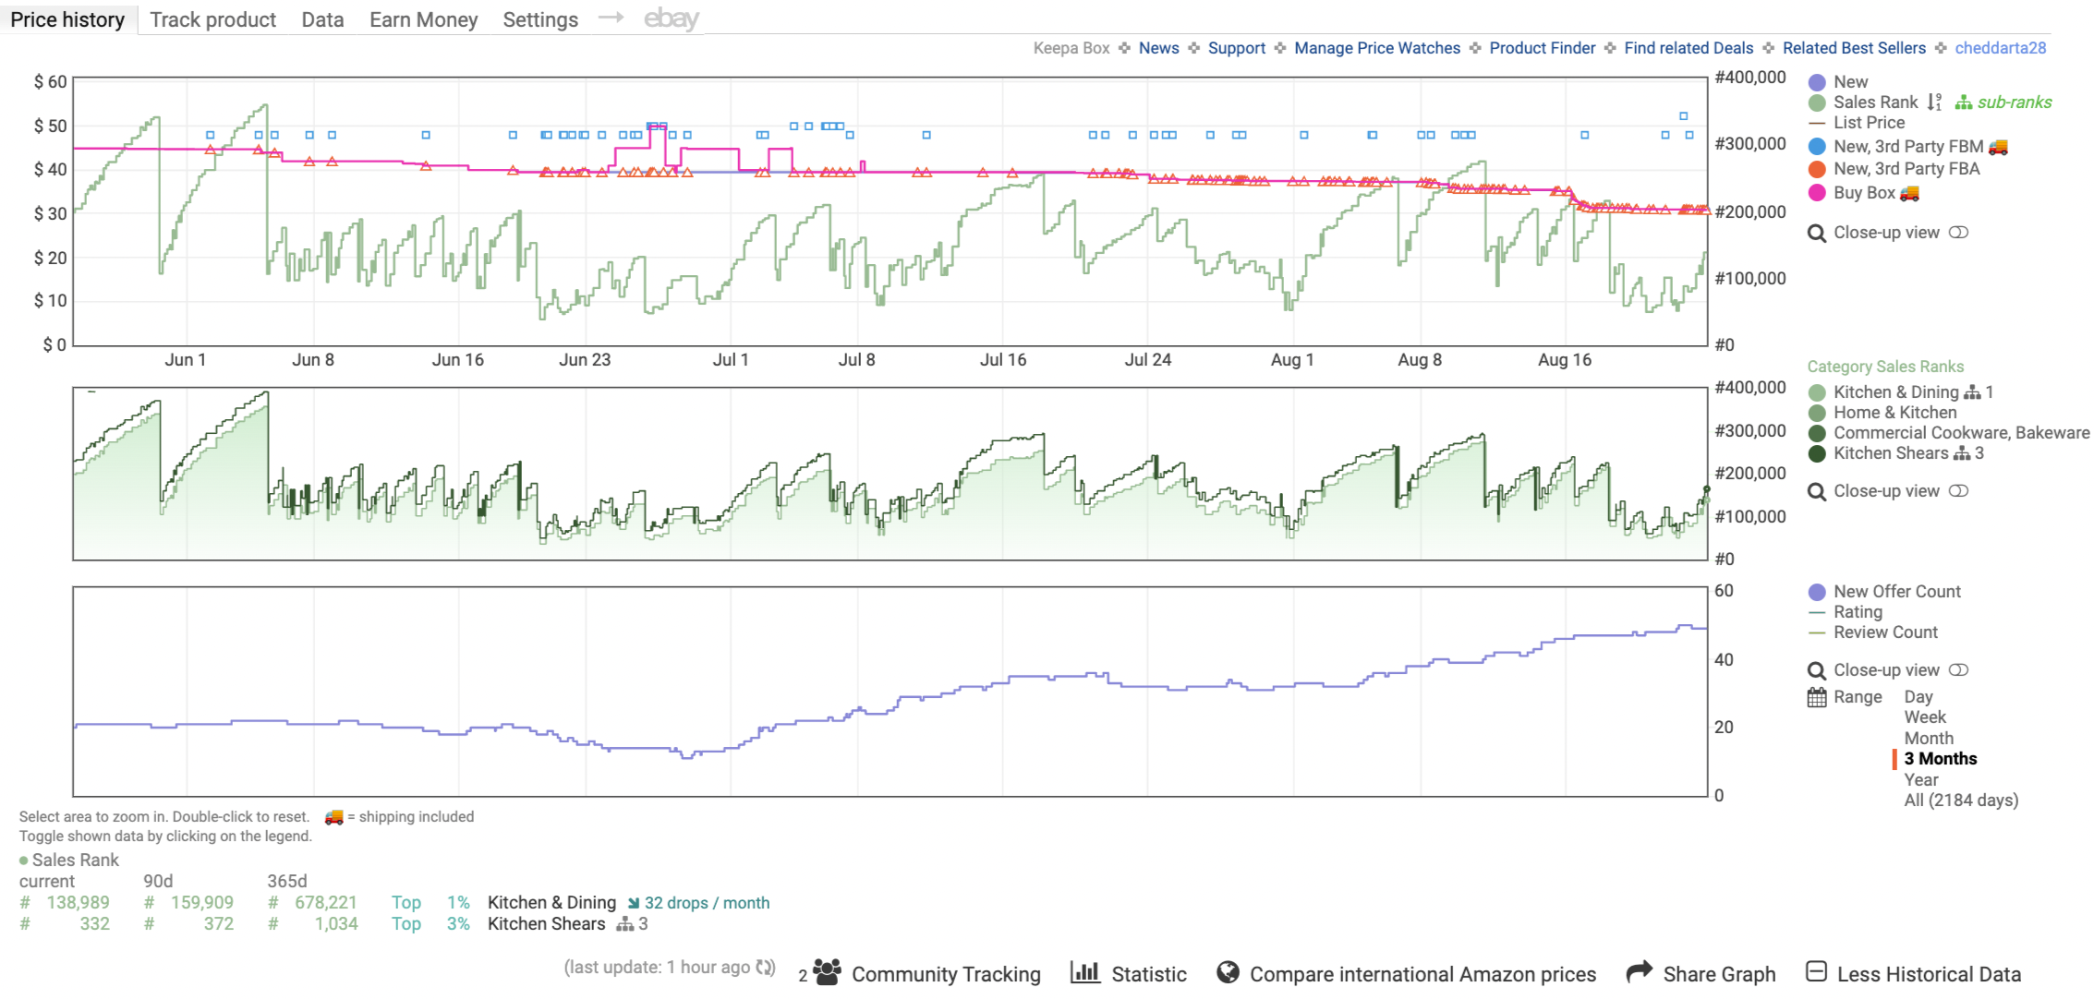Open the Product Finder link
Screen dimensions: 2094x999
1542,48
